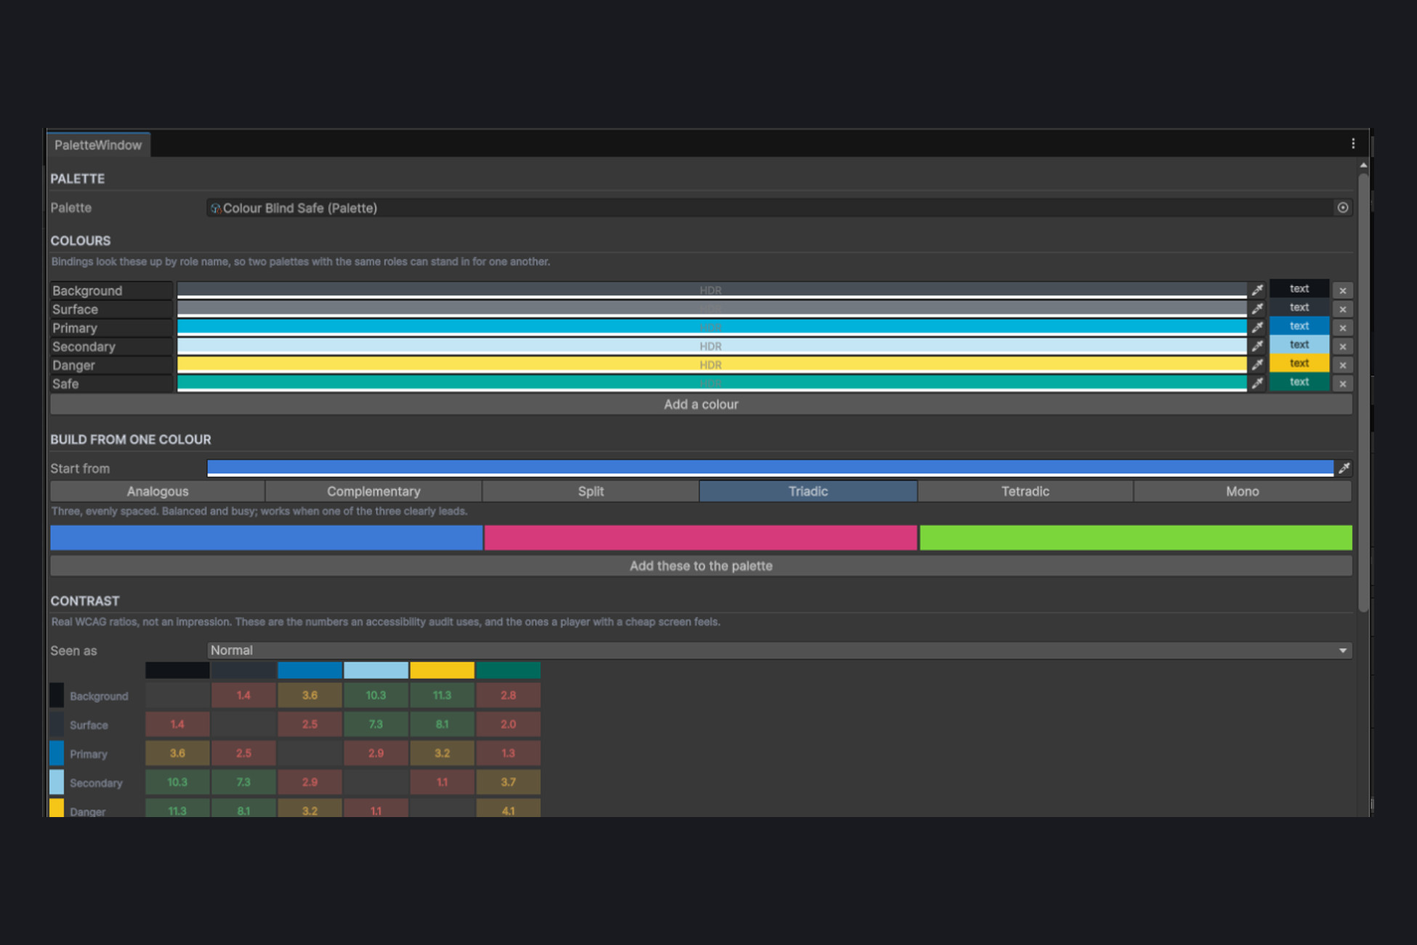Remove the Surface colour with its X button

pos(1343,309)
